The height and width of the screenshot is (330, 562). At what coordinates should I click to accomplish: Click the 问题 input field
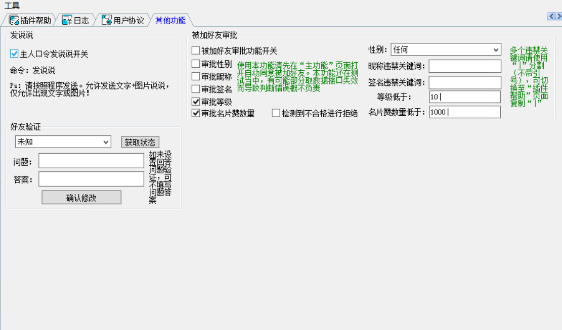(90, 160)
